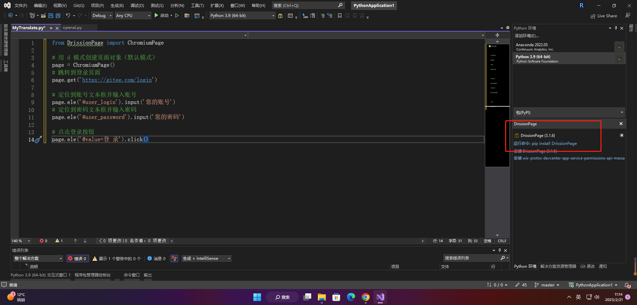The height and width of the screenshot is (305, 637).
Task: Open the 文件(F) menu
Action: pos(21,6)
